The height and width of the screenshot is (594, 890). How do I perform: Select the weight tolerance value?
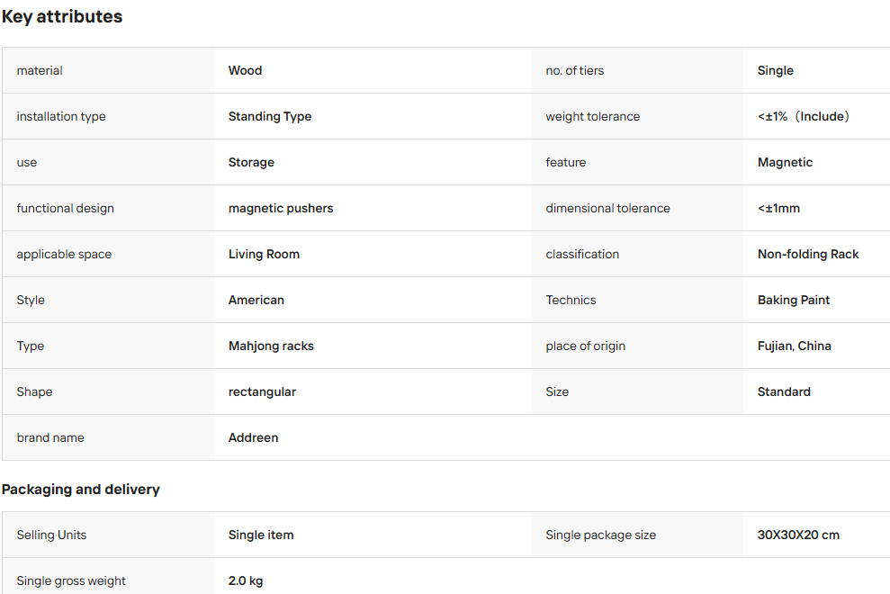(x=803, y=116)
